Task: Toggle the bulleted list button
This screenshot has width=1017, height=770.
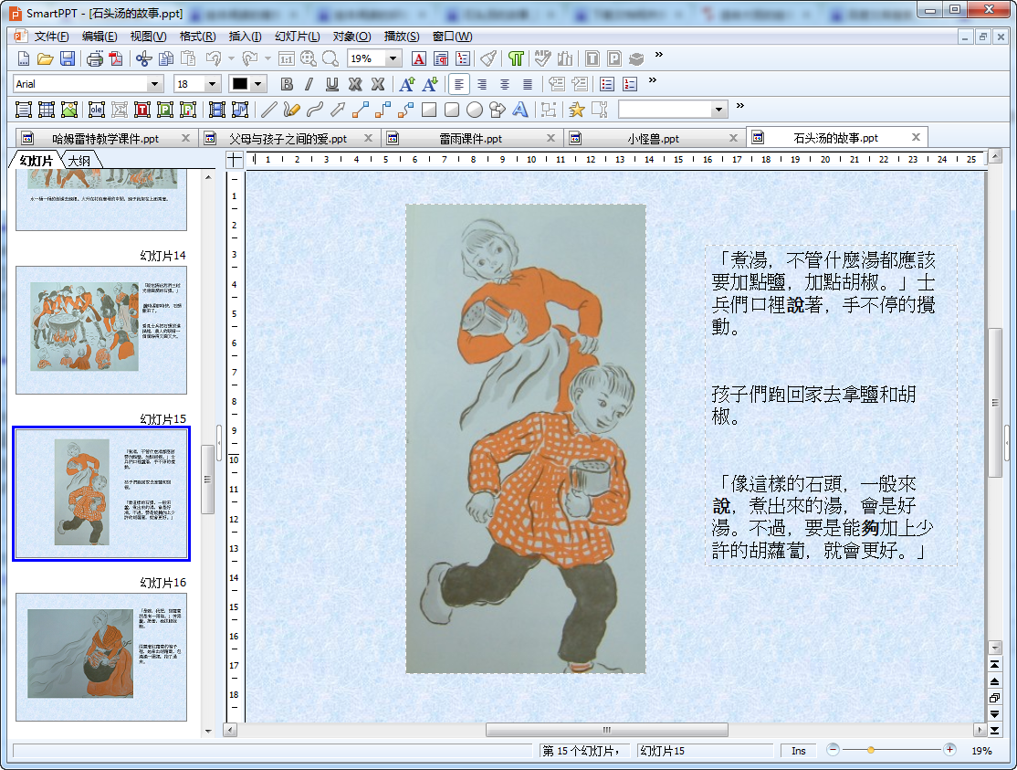Action: pos(607,84)
